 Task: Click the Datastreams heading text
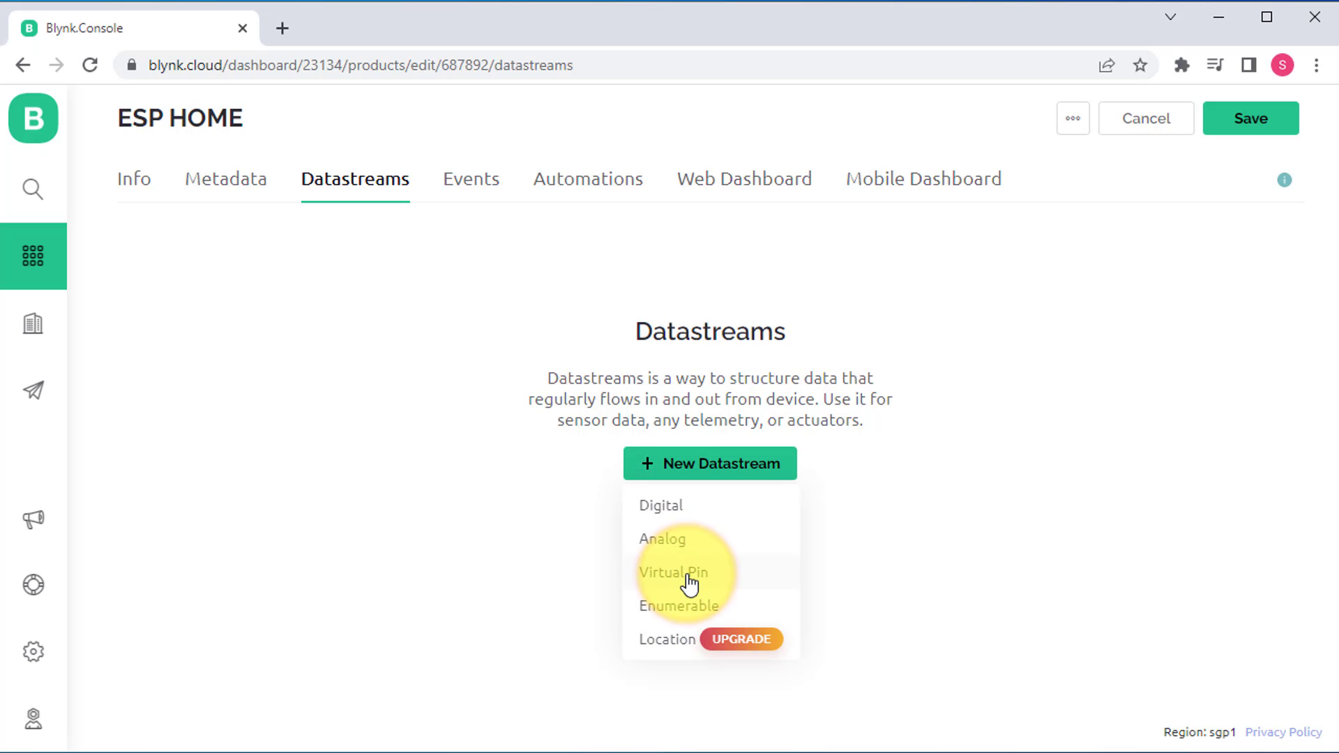pyautogui.click(x=710, y=331)
